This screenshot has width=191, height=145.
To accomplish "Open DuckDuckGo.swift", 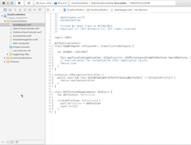I will click(23, 36).
